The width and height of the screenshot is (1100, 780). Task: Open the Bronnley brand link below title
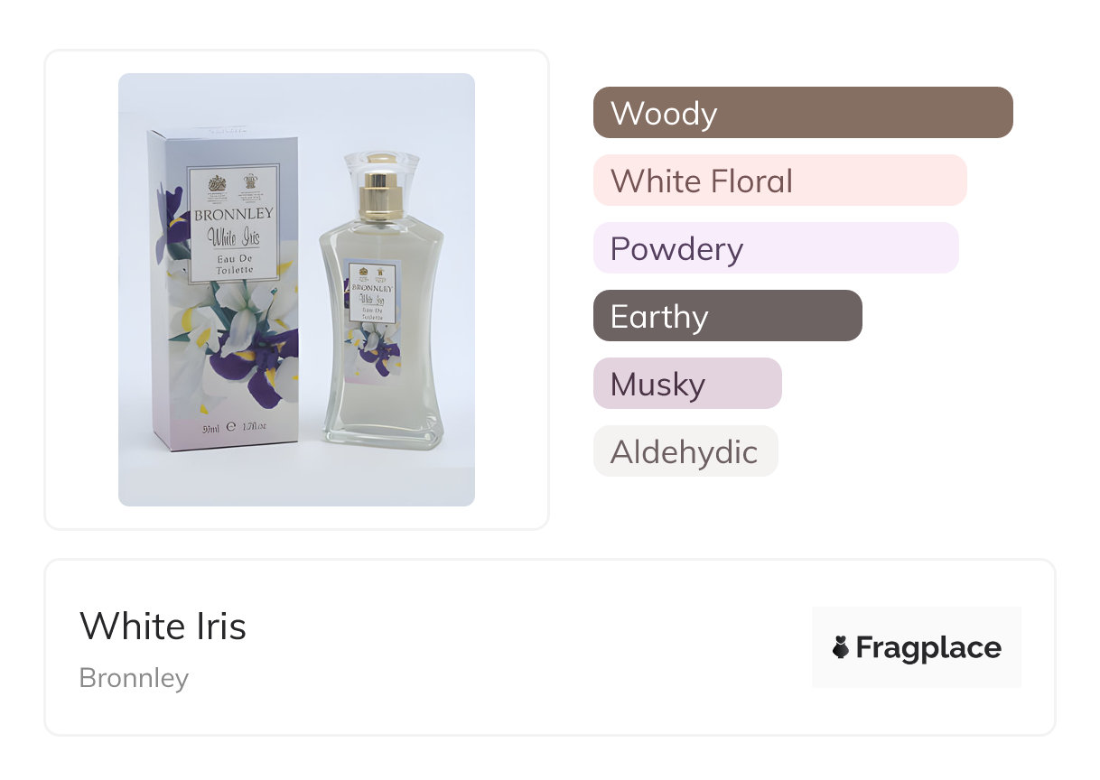pos(134,677)
